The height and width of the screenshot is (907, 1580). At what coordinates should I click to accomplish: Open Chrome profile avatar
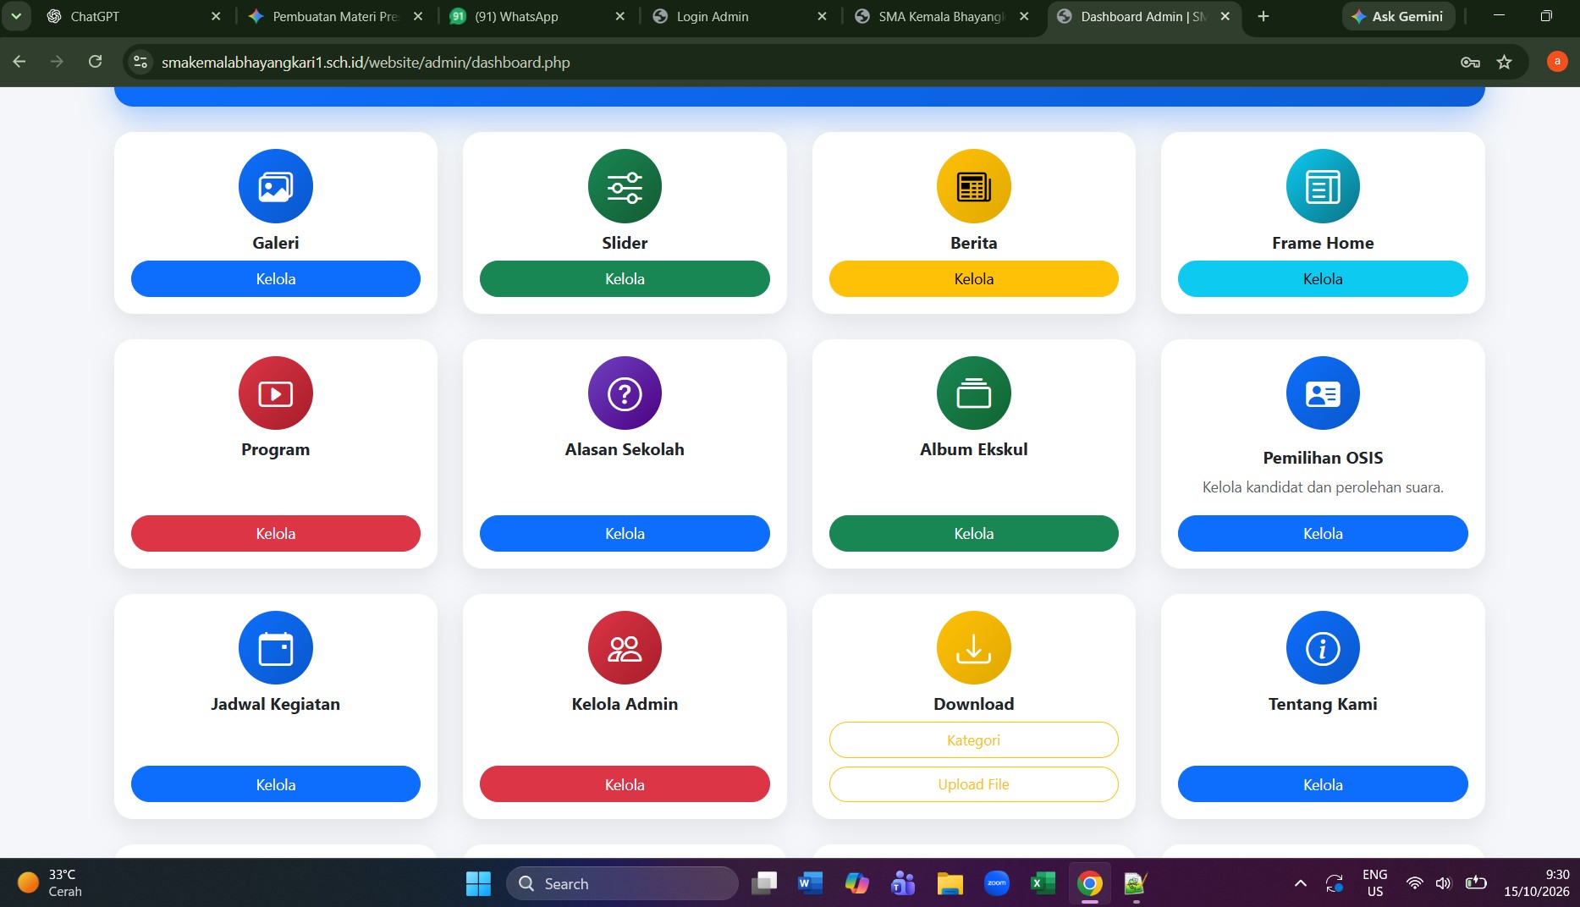1556,61
